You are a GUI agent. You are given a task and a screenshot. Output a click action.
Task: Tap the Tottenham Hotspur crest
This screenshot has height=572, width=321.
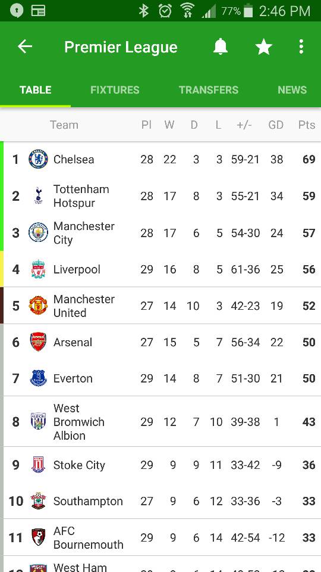[x=38, y=196]
